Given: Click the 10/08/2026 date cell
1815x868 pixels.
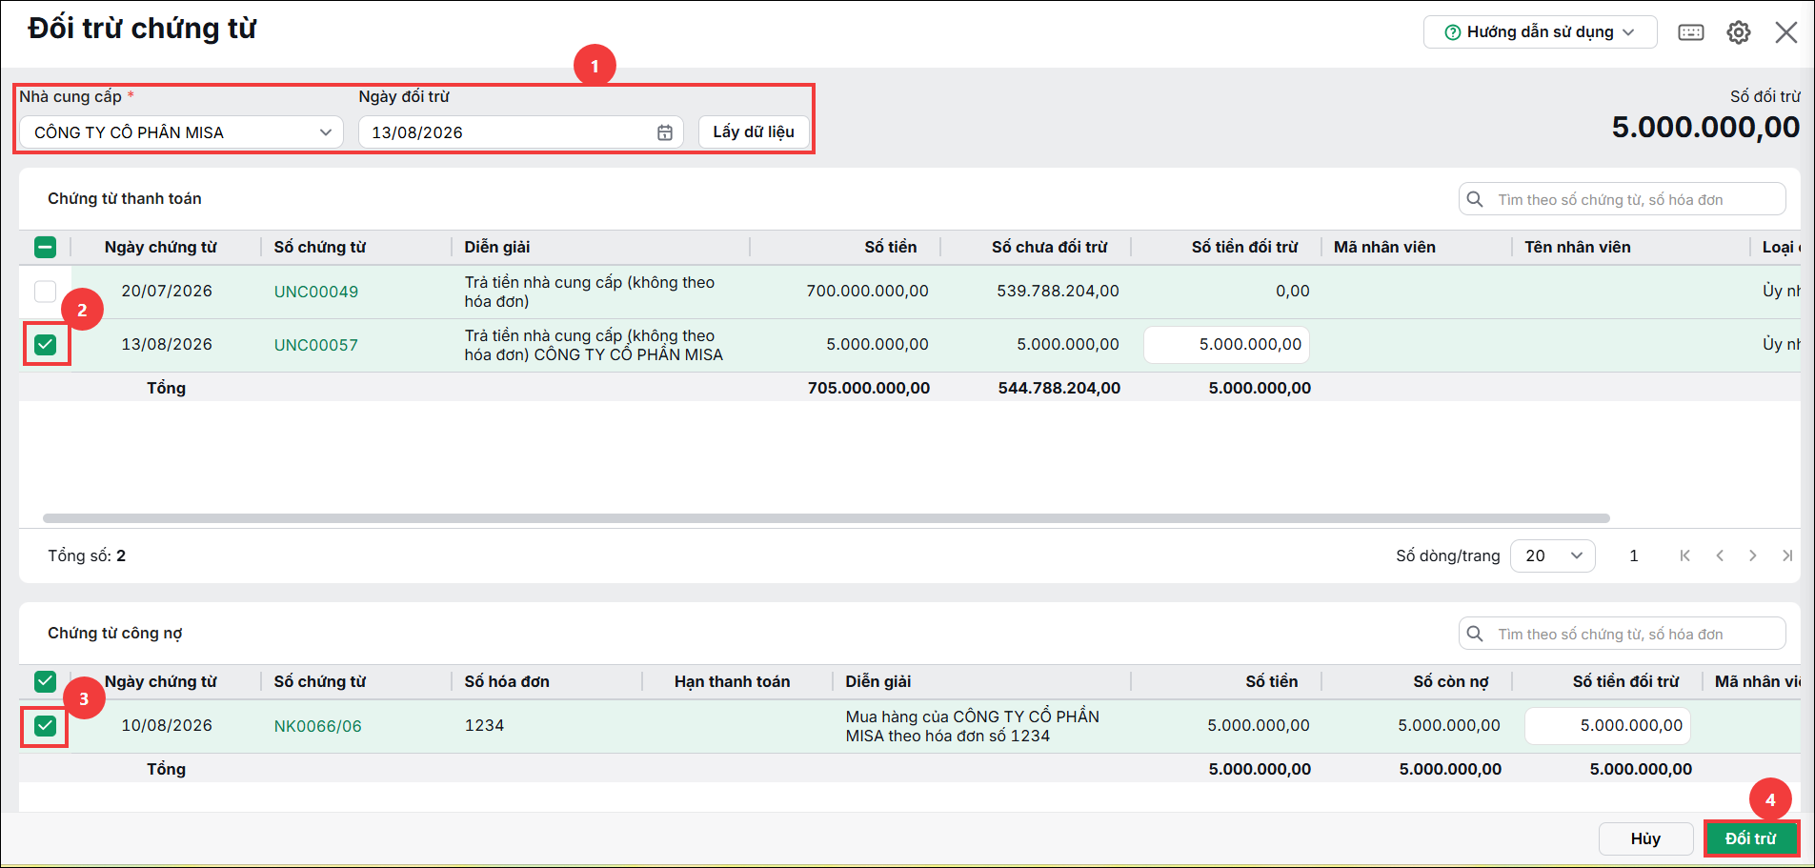Looking at the screenshot, I should click(167, 725).
